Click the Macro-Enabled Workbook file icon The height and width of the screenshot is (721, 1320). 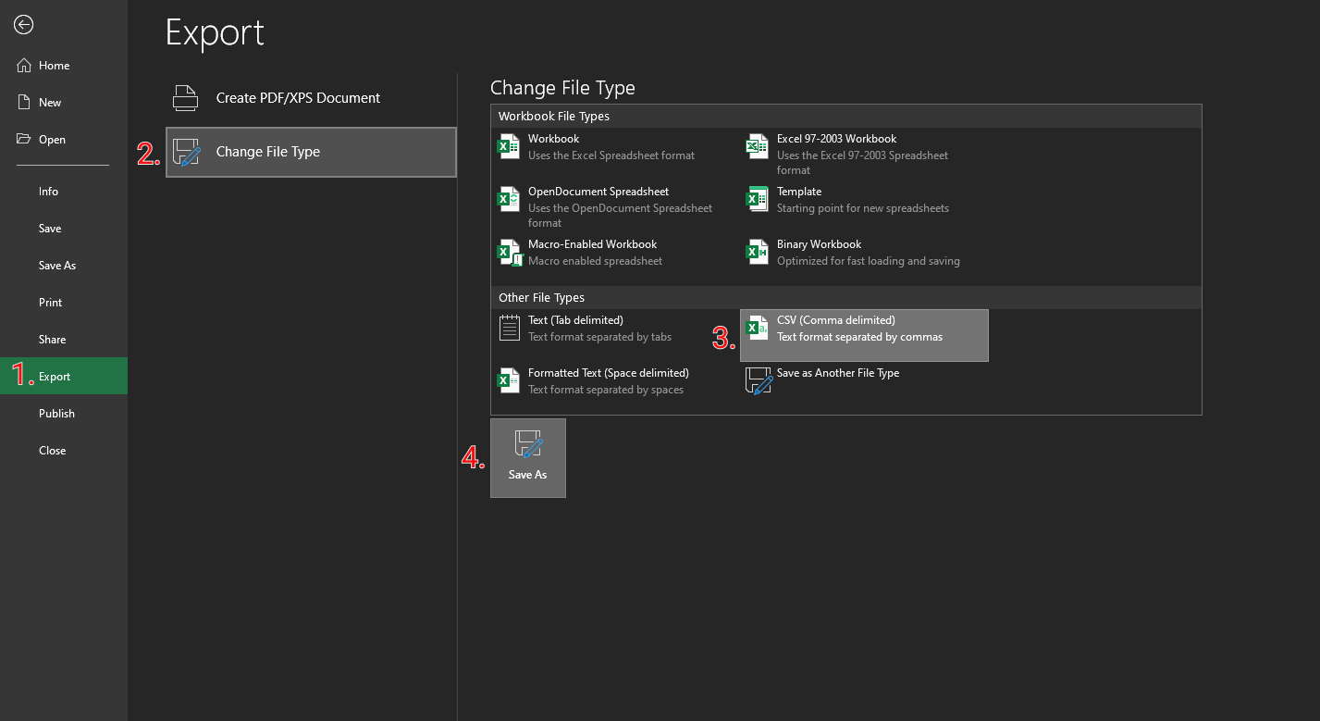pyautogui.click(x=509, y=252)
